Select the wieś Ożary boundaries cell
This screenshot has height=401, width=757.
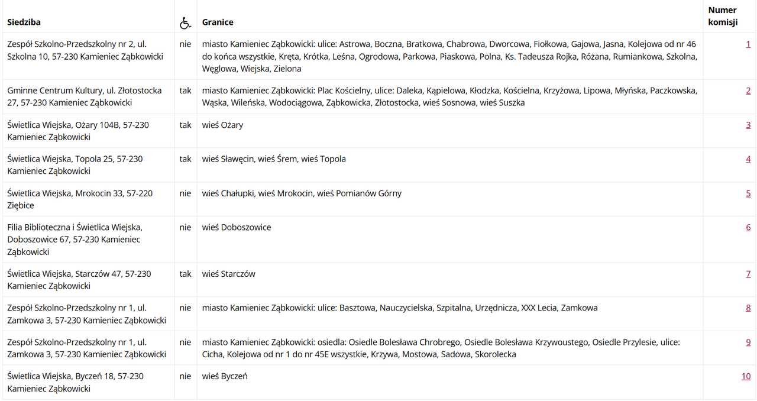pos(450,131)
